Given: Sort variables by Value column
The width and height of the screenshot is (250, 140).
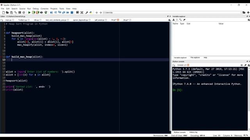Looking at the screenshot, I should coord(221,24).
